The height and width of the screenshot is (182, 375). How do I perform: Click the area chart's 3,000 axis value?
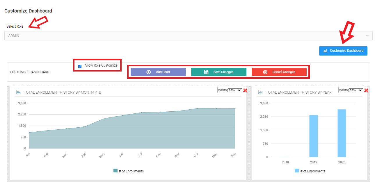22,103
